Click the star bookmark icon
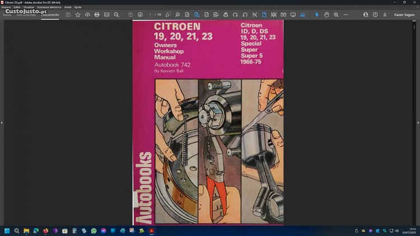420x236 pixels. 78,15
